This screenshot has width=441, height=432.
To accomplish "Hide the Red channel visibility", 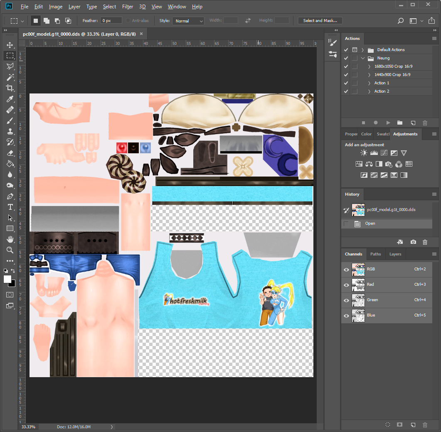I will (x=346, y=285).
